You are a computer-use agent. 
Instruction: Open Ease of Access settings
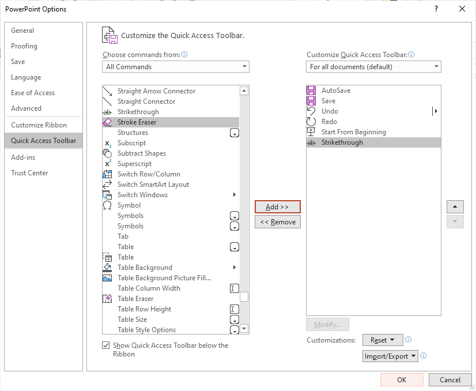click(x=43, y=93)
